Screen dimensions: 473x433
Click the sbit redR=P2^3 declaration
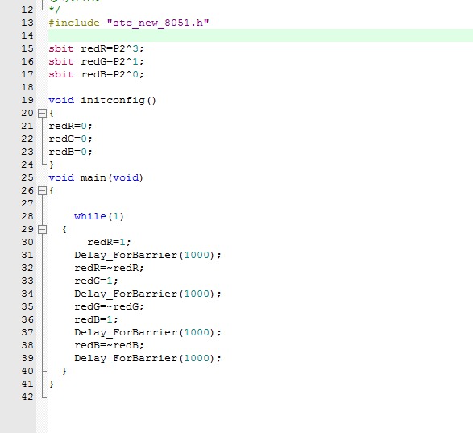pyautogui.click(x=97, y=48)
